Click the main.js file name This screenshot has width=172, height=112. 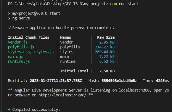pos(16,57)
